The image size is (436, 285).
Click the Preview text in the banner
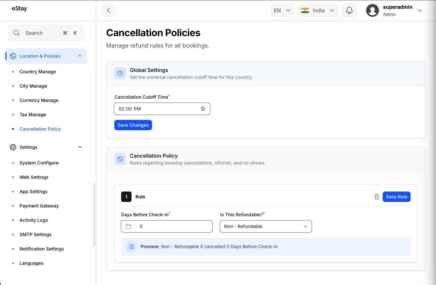point(209,247)
